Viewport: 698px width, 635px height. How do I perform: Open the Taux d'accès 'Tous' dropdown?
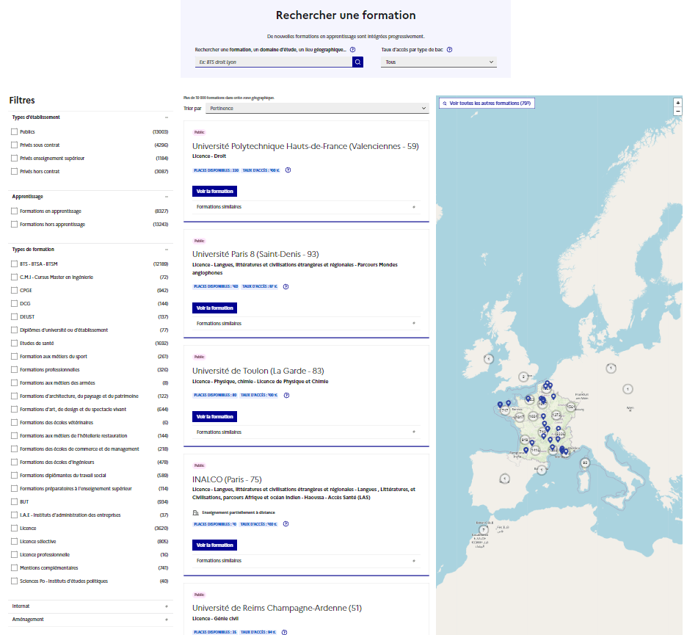click(439, 62)
